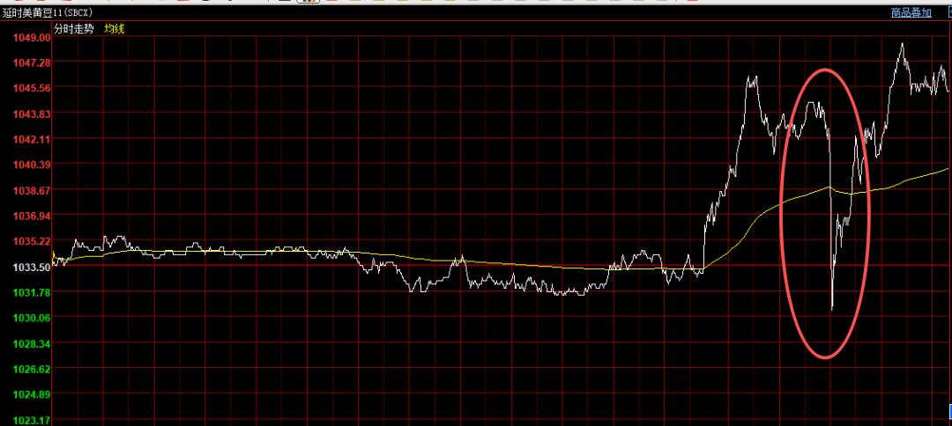Image resolution: width=952 pixels, height=426 pixels.
Task: Click the lowest dip point inside red ellipse
Action: pyautogui.click(x=832, y=309)
